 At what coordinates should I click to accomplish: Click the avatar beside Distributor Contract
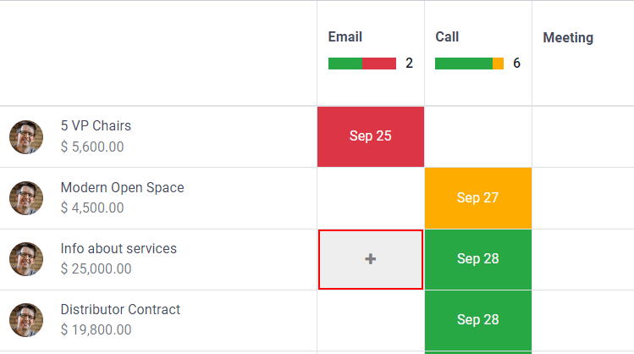point(26,320)
